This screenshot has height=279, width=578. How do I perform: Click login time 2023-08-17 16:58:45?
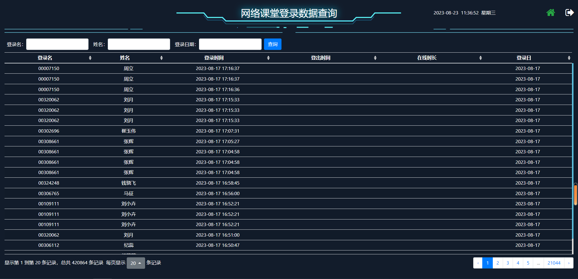[218, 183]
